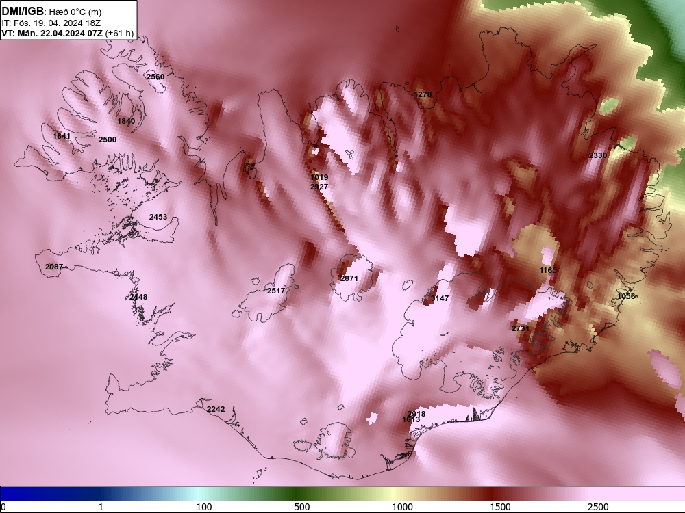Click the legend tick label 1000
Screen dimensions: 685x513
pos(402,507)
